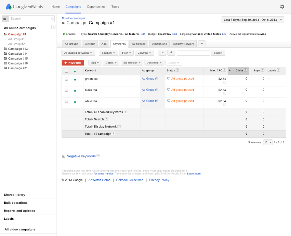Click the green status dot for green tea

click(75, 79)
